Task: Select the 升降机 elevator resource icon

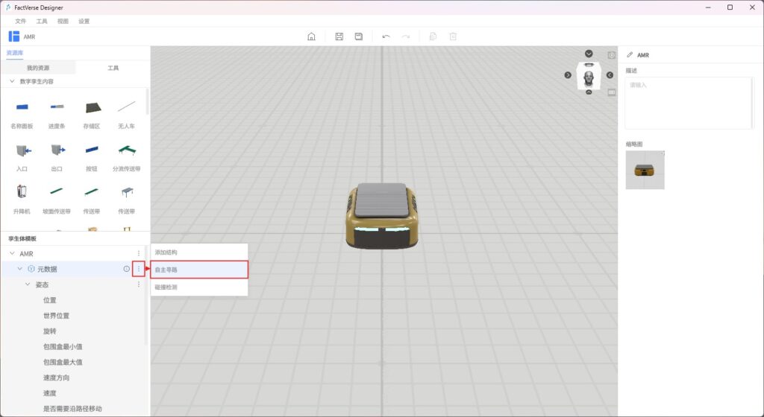Action: click(22, 192)
